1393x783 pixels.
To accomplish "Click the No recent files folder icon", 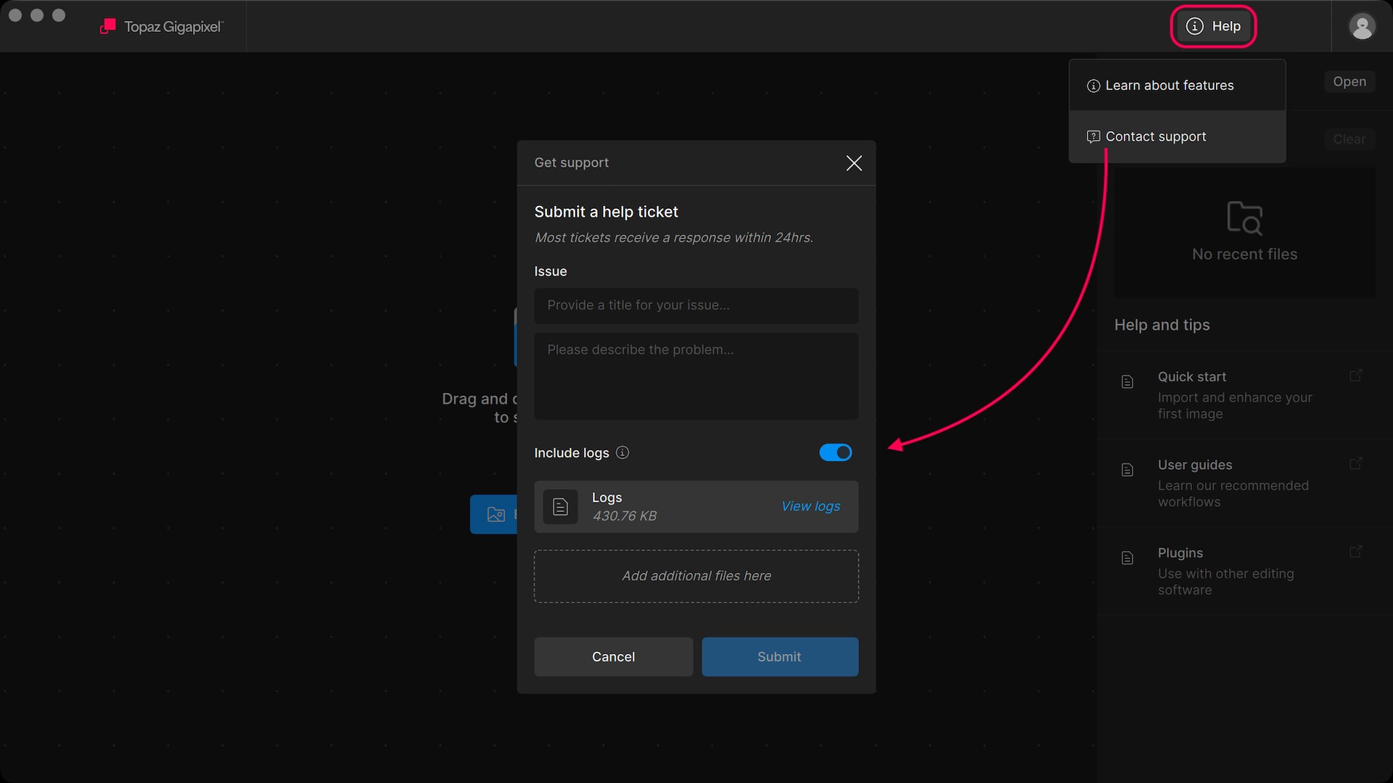I will (1244, 217).
